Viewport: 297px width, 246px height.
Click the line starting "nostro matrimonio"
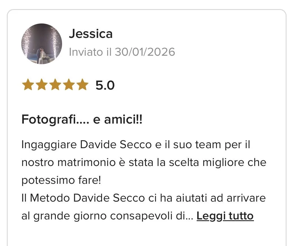click(144, 163)
